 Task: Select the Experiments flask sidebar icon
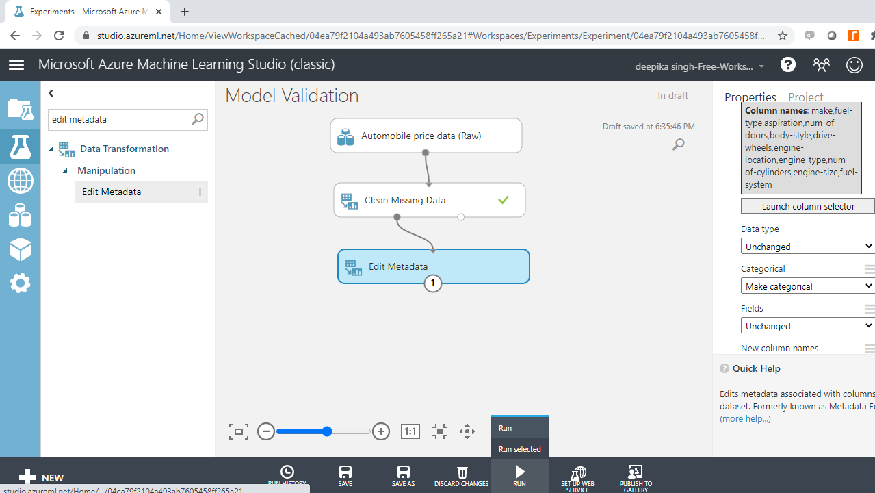[20, 147]
